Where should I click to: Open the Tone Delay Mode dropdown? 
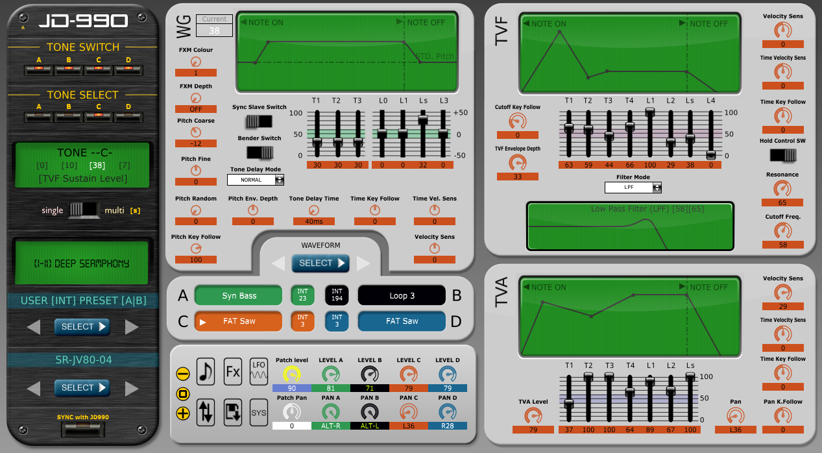(256, 179)
